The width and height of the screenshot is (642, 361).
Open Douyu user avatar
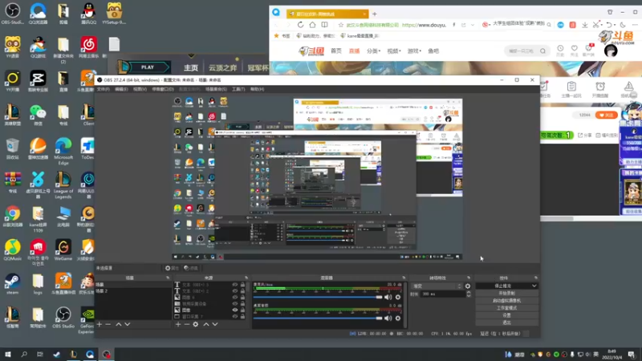(x=611, y=51)
